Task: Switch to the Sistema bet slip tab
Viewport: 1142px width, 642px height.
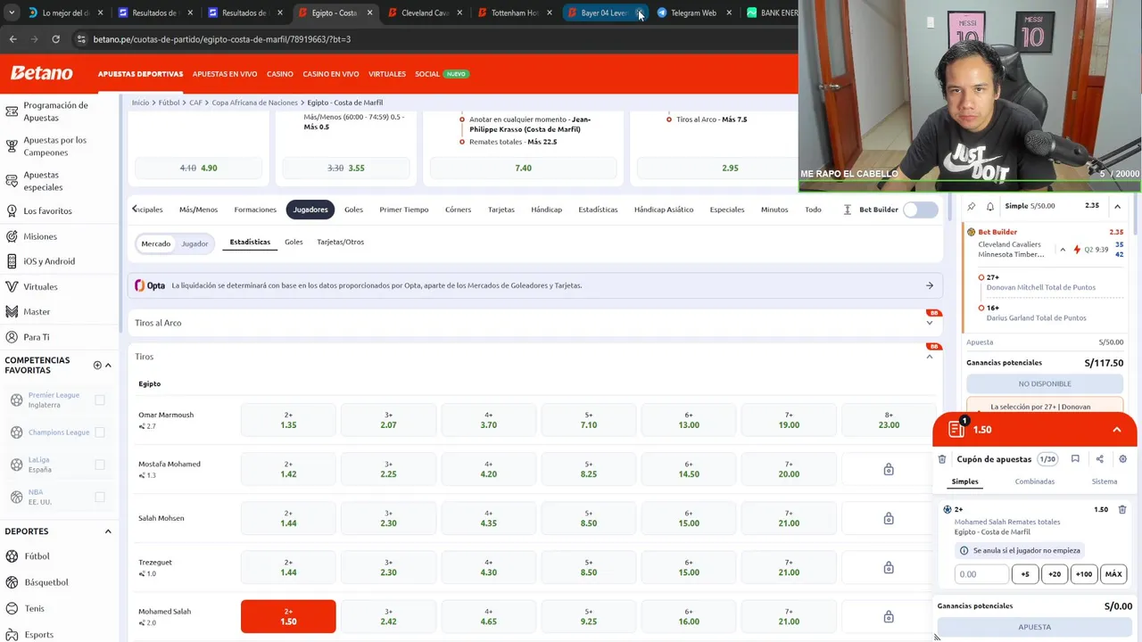Action: point(1104,481)
